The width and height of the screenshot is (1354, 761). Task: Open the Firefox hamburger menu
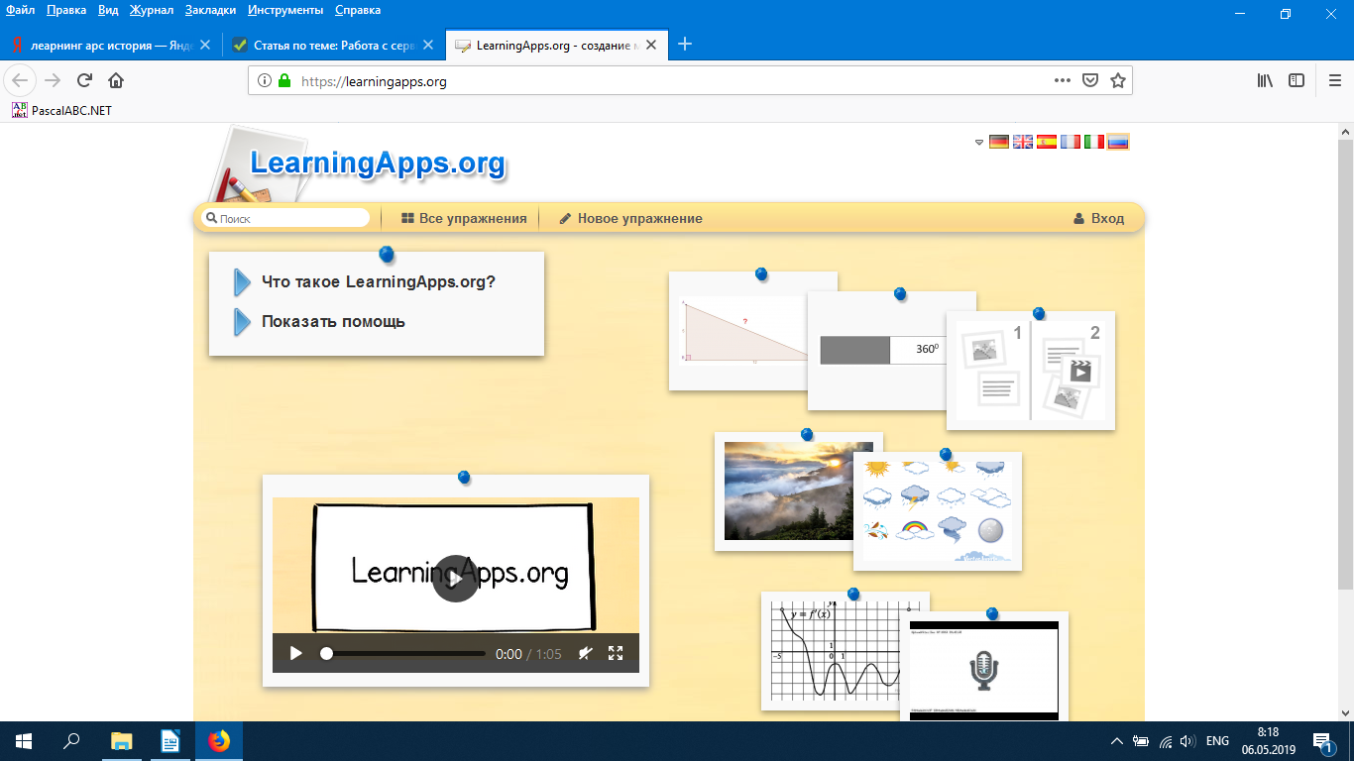1334,81
